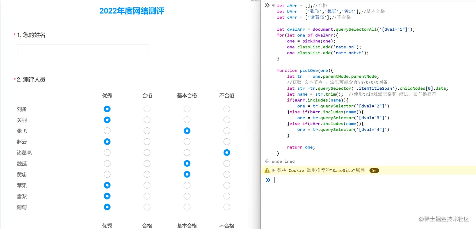The height and width of the screenshot is (229, 476).
Task: Click the 2. 测评人员 question label
Action: [x=31, y=80]
